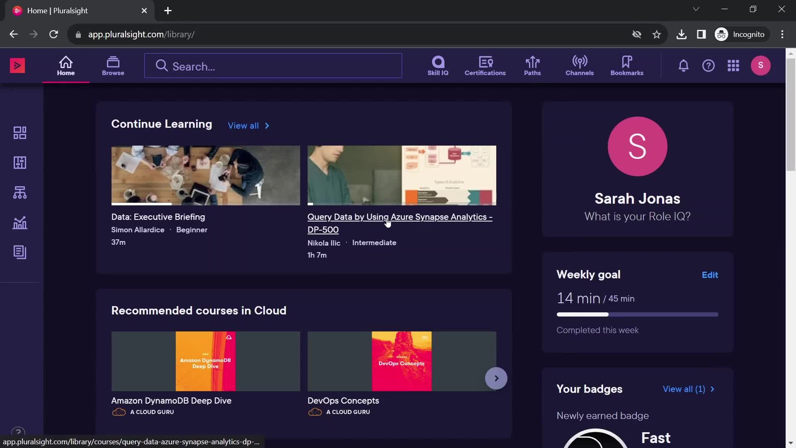This screenshot has height=448, width=796.
Task: Go back in browser
Action: pos(14,34)
